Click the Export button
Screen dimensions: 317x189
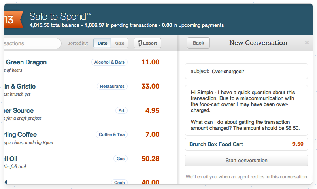(147, 43)
